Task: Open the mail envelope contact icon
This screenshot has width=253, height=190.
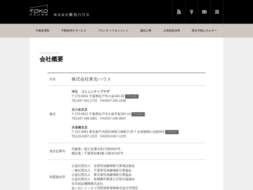Action: [204, 12]
